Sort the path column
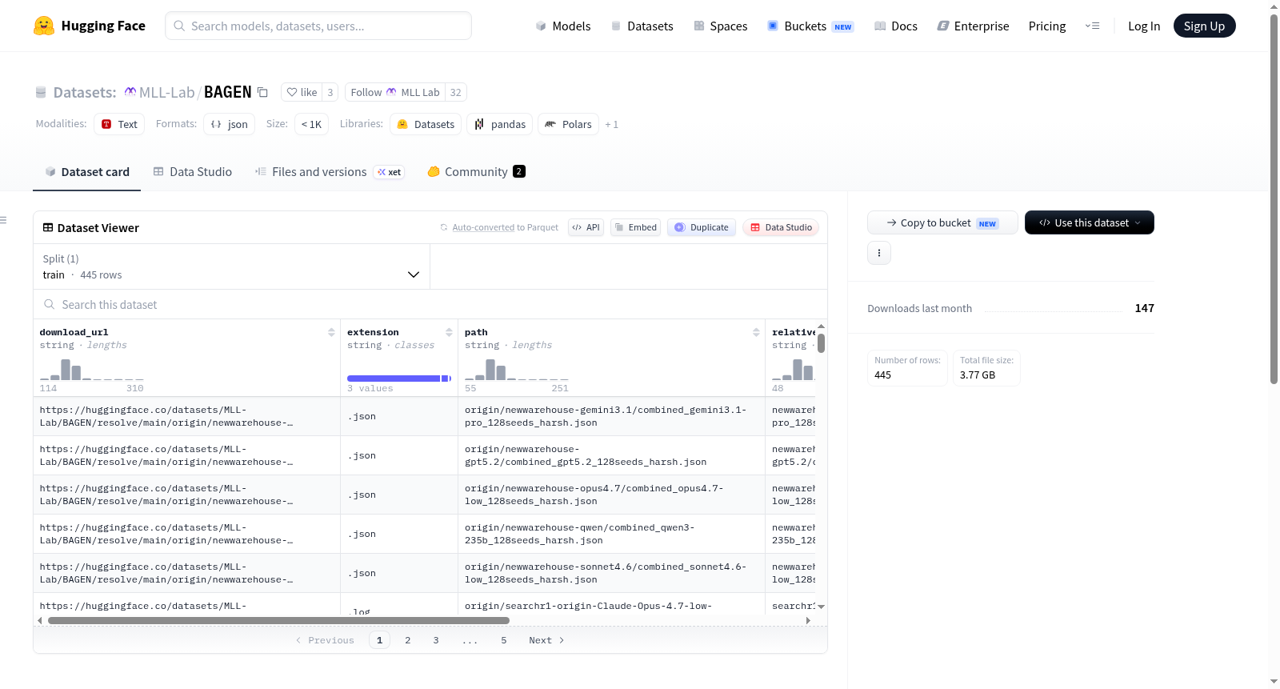Viewport: 1280px width, 689px height. 756,332
